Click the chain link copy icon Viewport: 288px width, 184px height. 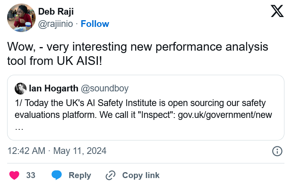click(x=111, y=175)
